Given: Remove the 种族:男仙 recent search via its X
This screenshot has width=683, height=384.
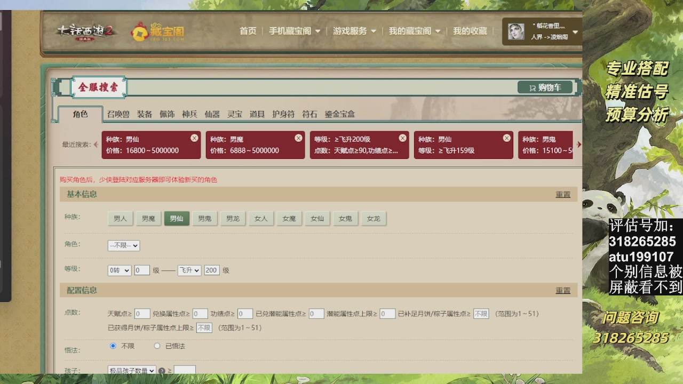Looking at the screenshot, I should point(194,138).
